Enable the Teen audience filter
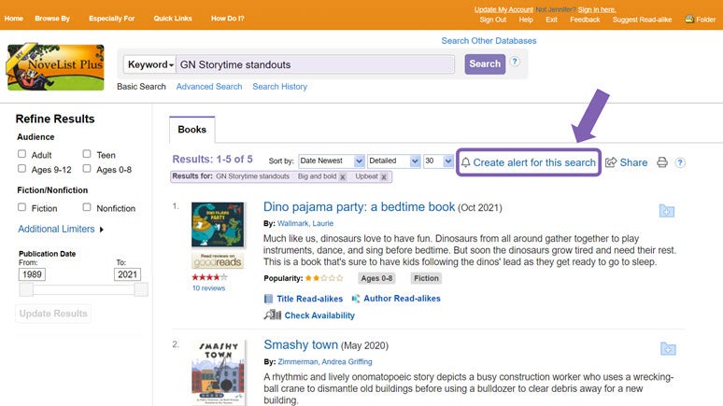The height and width of the screenshot is (406, 723). (x=87, y=155)
